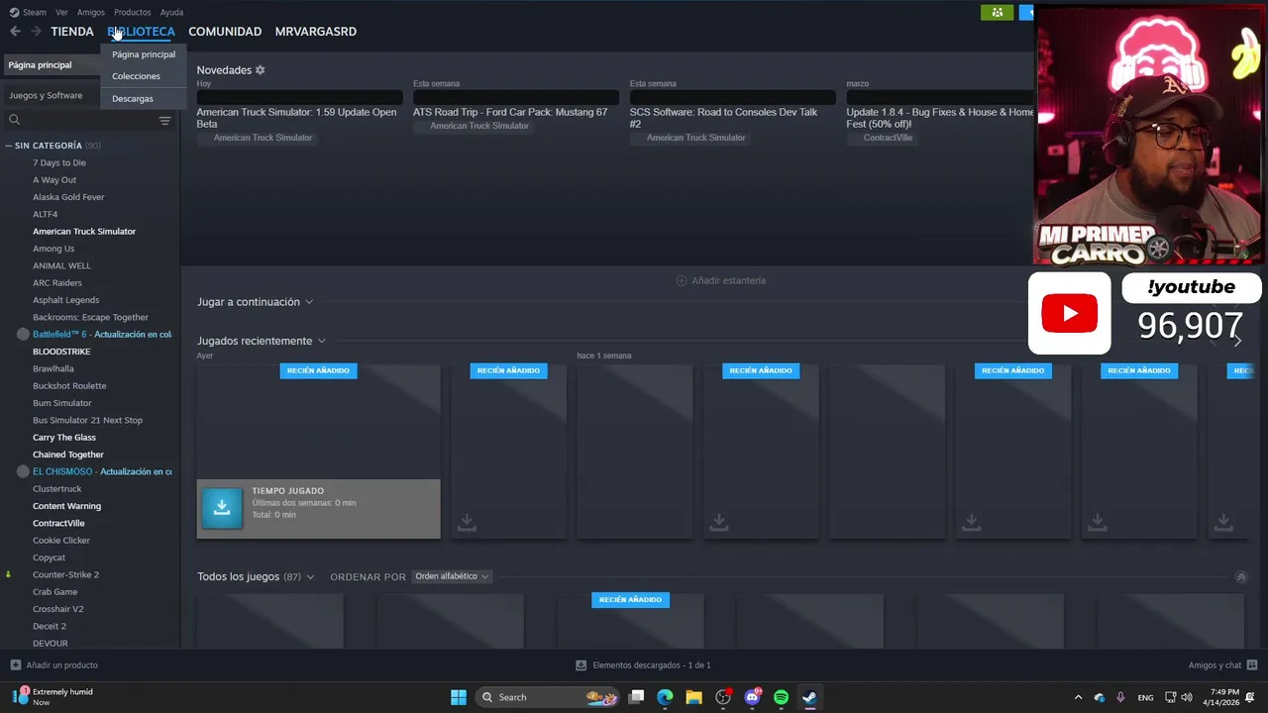Select 7 Days to Die in library

click(x=59, y=162)
